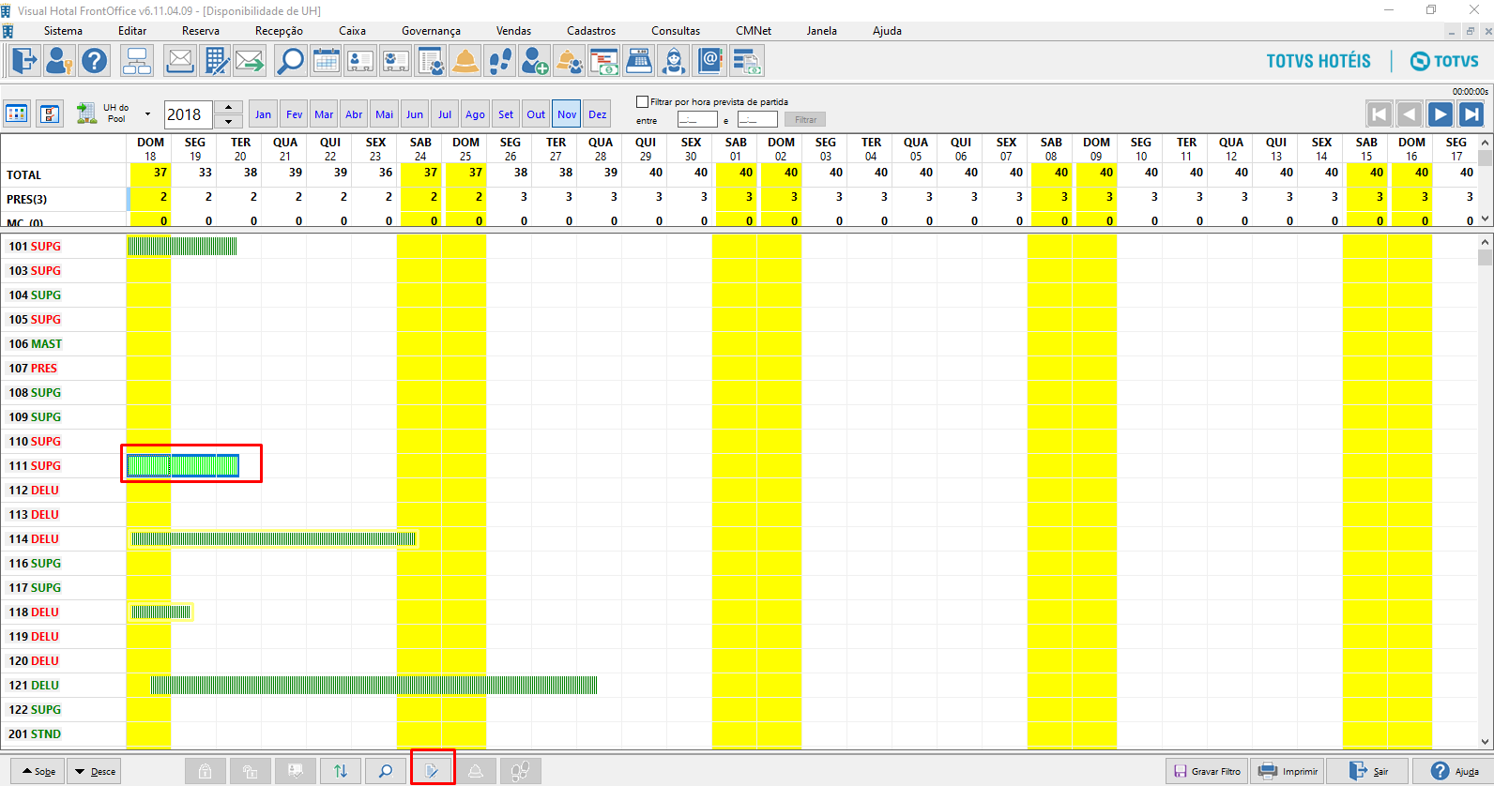This screenshot has height=786, width=1494.
Task: Open the blue question mark help icon
Action: (x=94, y=61)
